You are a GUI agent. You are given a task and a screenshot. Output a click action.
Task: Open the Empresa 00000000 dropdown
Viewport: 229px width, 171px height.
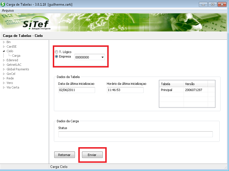click(x=89, y=57)
